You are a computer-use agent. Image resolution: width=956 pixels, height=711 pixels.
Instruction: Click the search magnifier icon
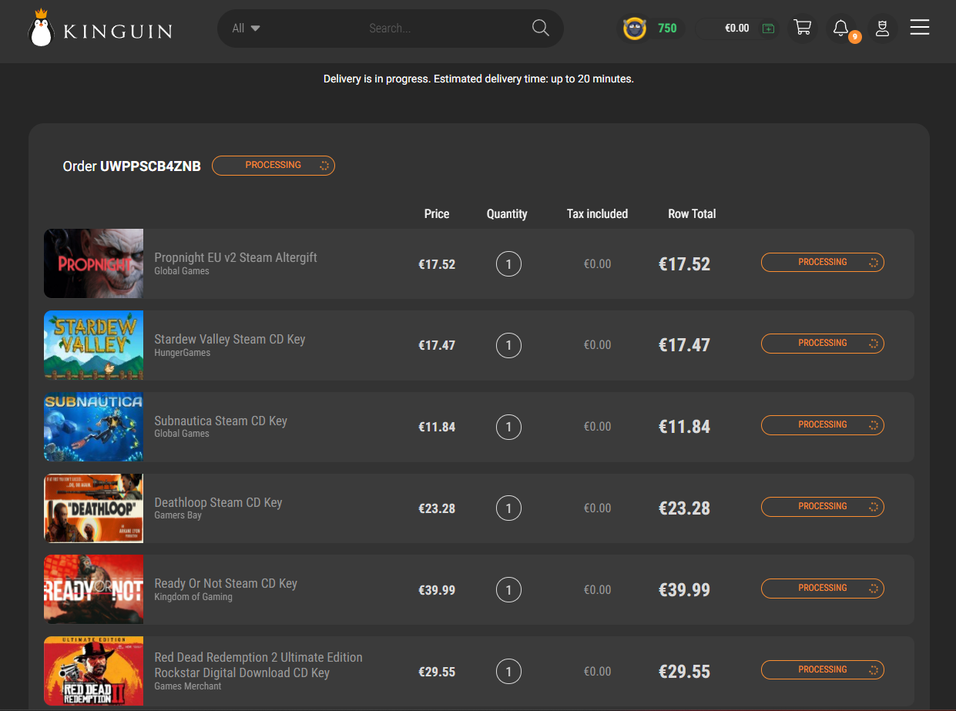tap(541, 29)
